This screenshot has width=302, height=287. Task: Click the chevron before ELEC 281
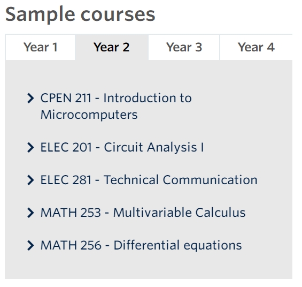(30, 180)
